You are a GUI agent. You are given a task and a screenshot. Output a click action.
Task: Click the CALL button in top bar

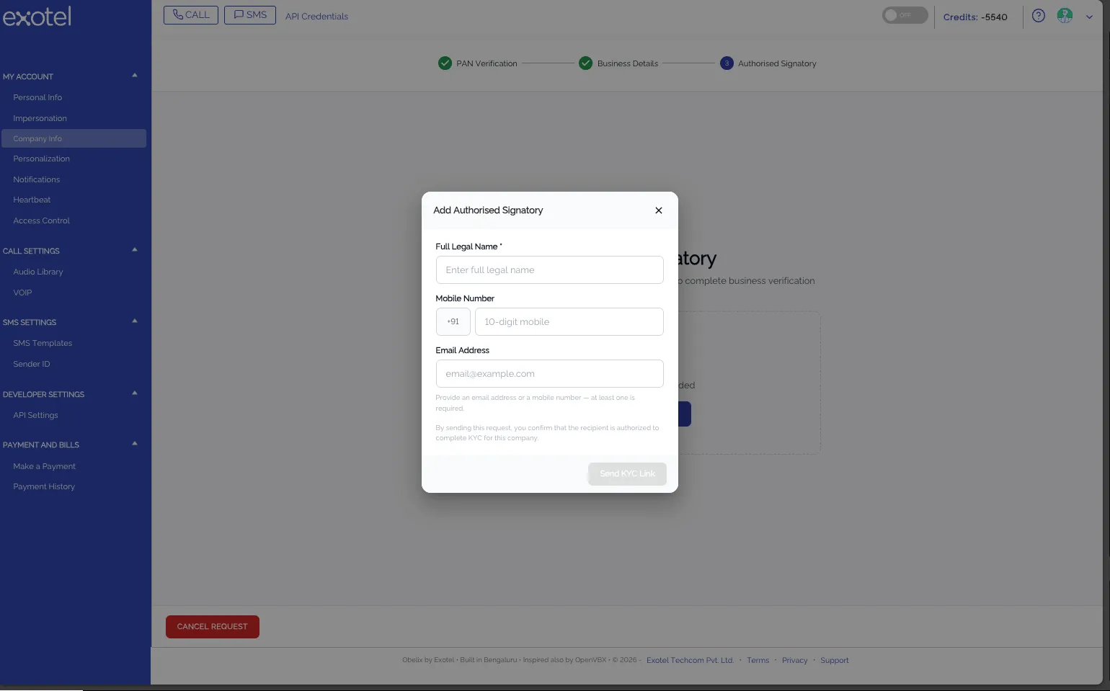(x=191, y=15)
